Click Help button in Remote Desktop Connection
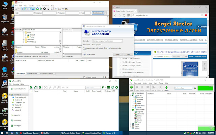216x135 pixels. pyautogui.click(x=128, y=54)
